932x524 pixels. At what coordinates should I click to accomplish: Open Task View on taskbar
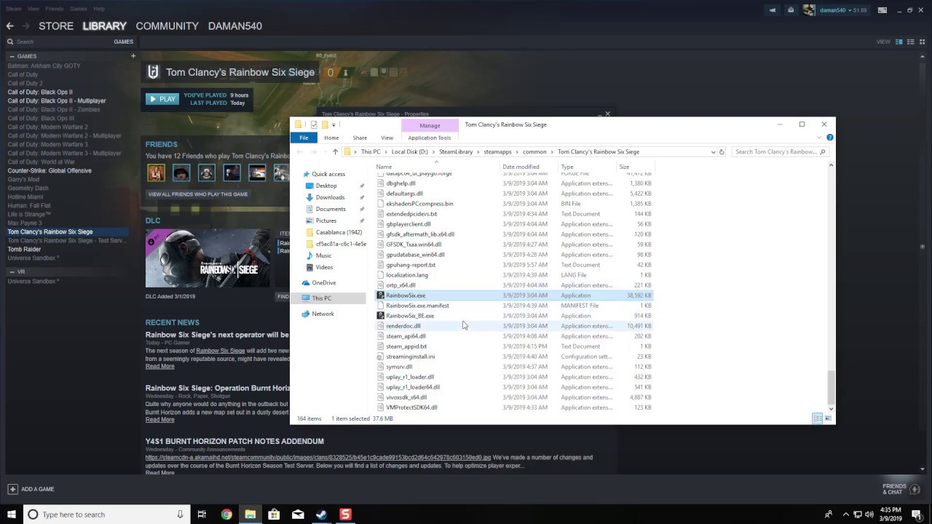click(x=202, y=515)
